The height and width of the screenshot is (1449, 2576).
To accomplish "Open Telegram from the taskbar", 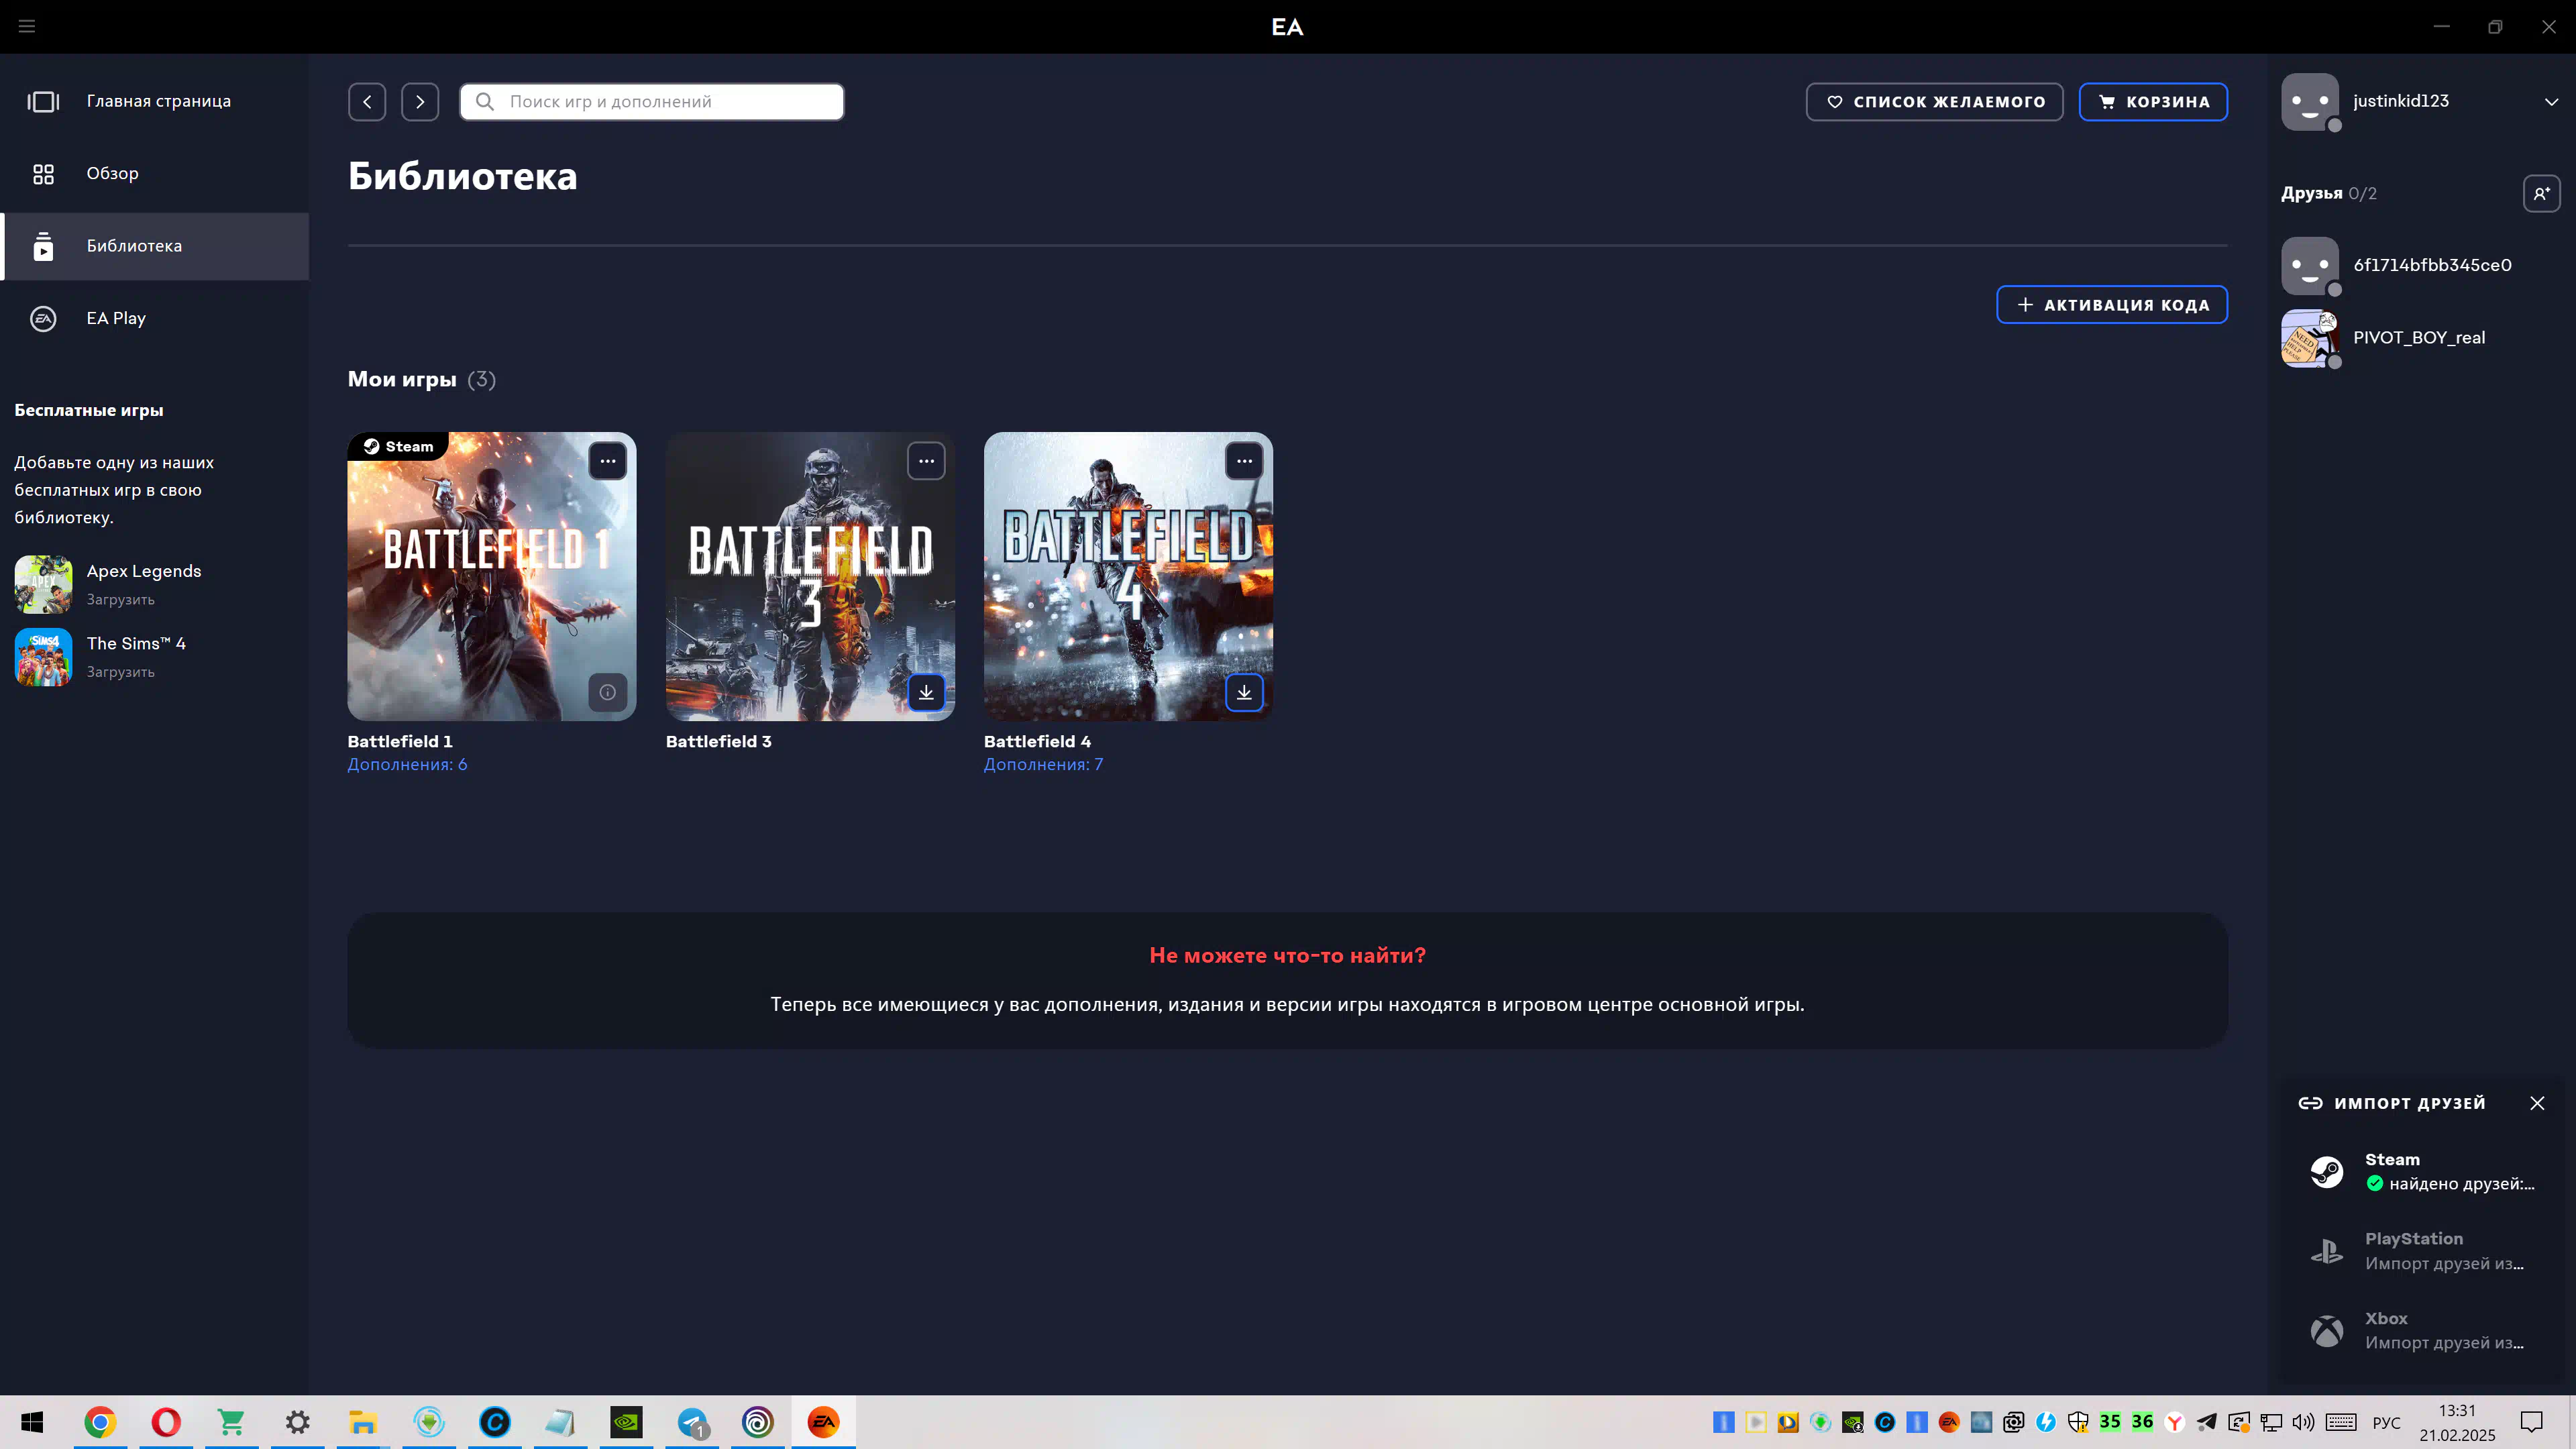I will coord(692,1422).
